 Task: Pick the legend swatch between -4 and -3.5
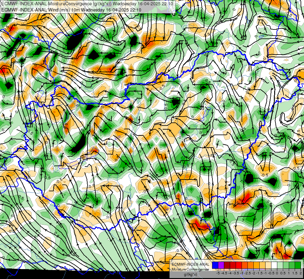233,265
